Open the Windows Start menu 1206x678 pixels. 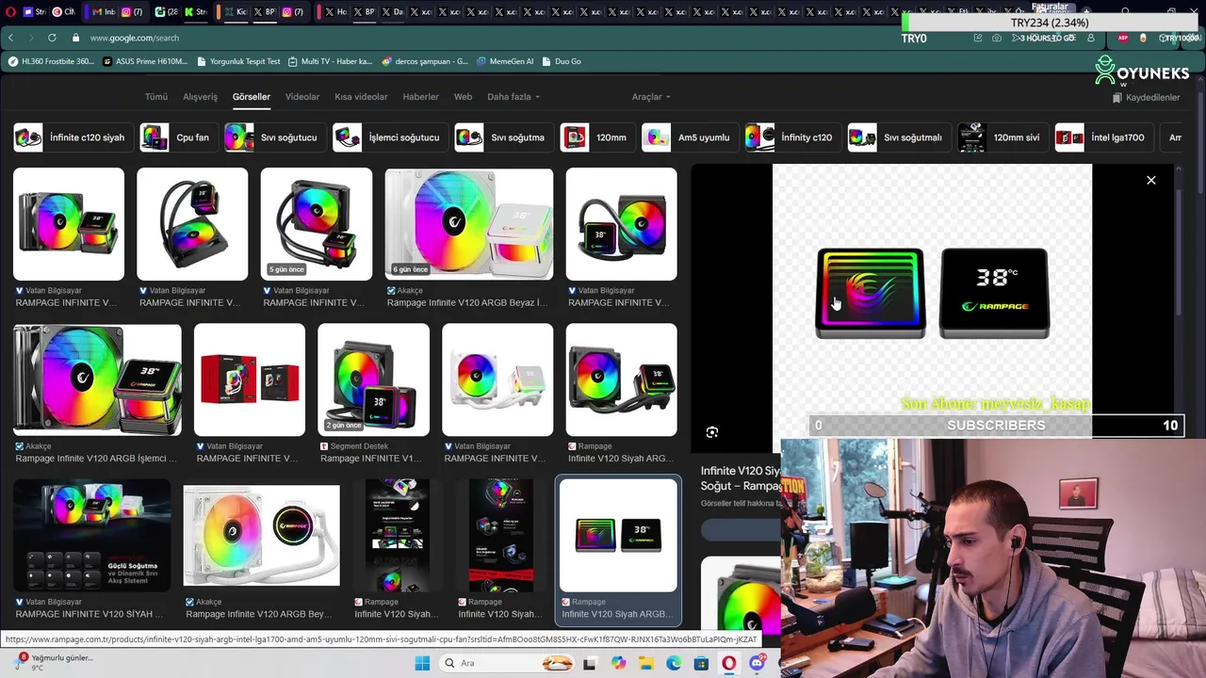tap(422, 663)
